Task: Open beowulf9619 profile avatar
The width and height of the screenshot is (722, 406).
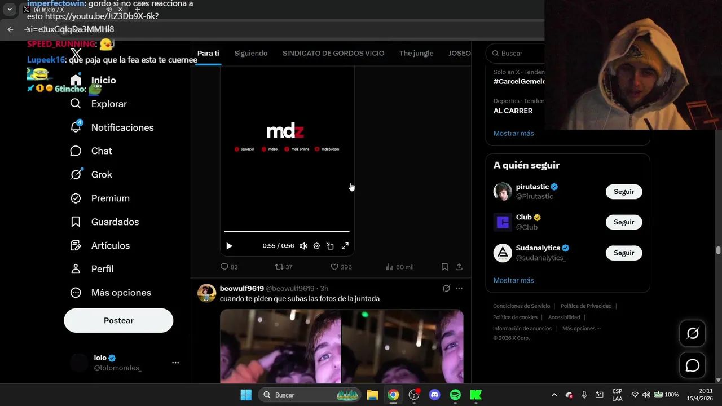Action: coord(206,293)
